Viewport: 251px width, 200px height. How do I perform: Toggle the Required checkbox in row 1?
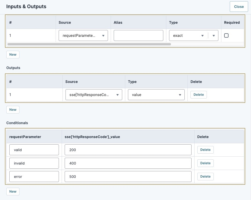(x=226, y=35)
